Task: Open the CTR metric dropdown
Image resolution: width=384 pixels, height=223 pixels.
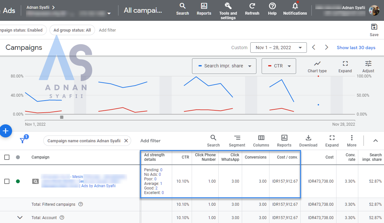Action: pyautogui.click(x=279, y=66)
